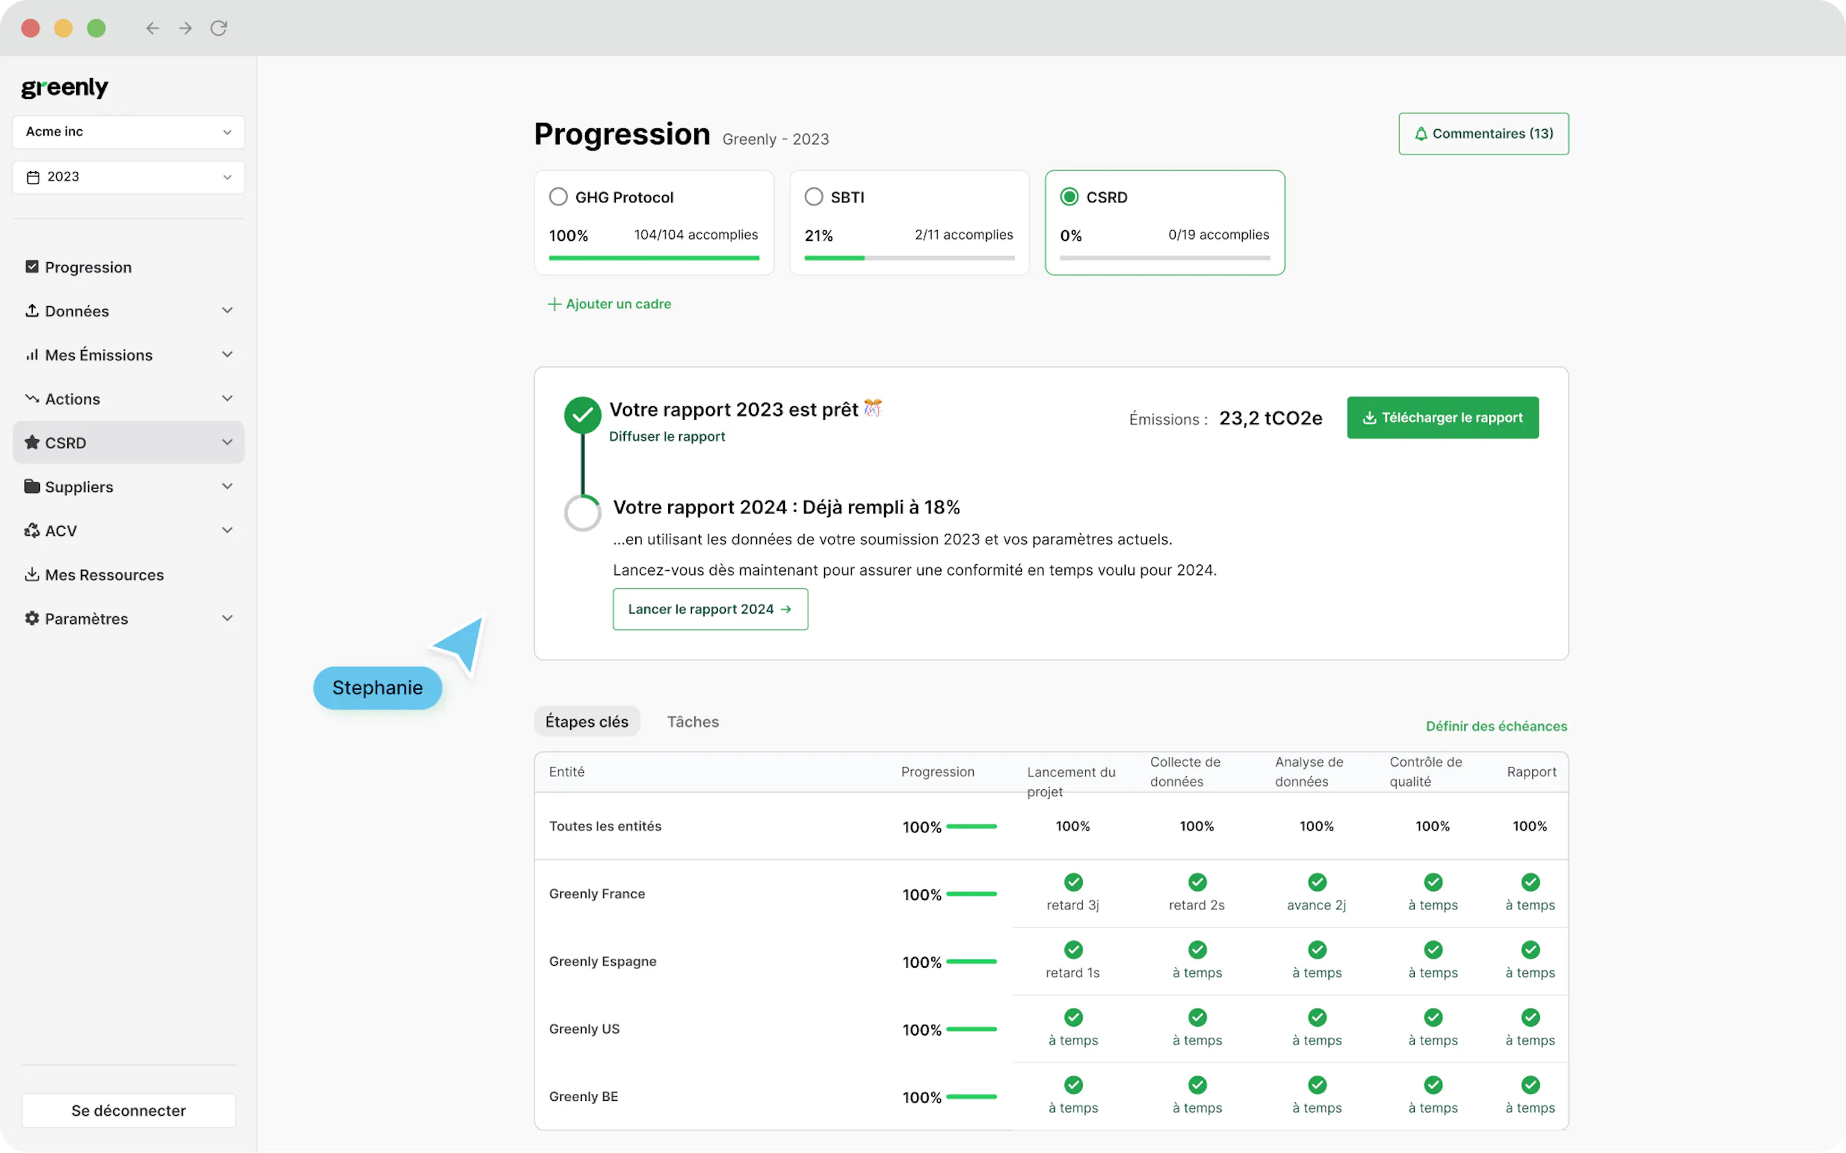Click Greenly France Lancement du projet check icon

[x=1073, y=883]
